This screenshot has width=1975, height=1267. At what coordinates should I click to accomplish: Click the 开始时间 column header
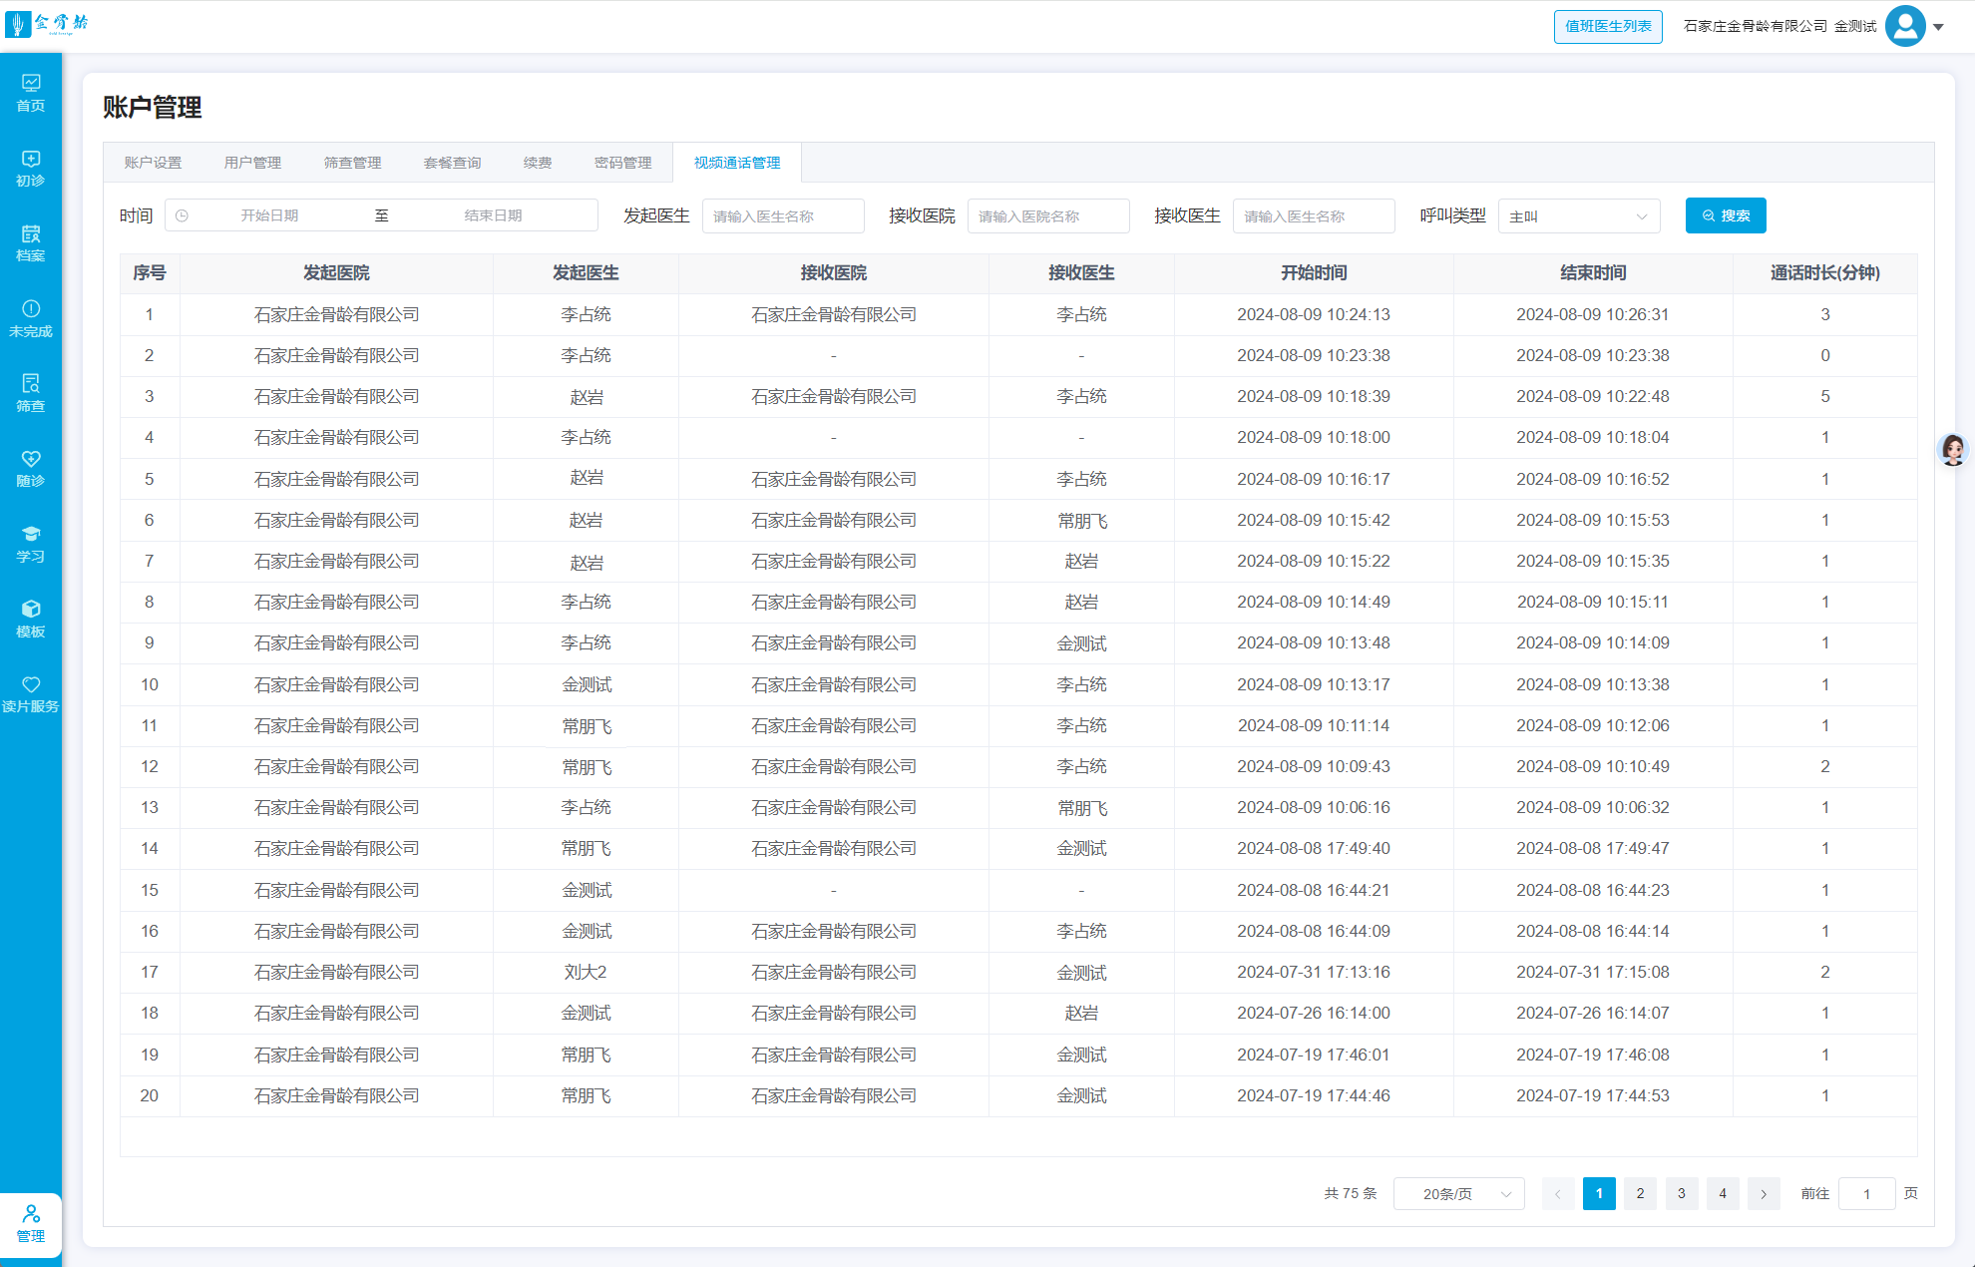pos(1314,273)
